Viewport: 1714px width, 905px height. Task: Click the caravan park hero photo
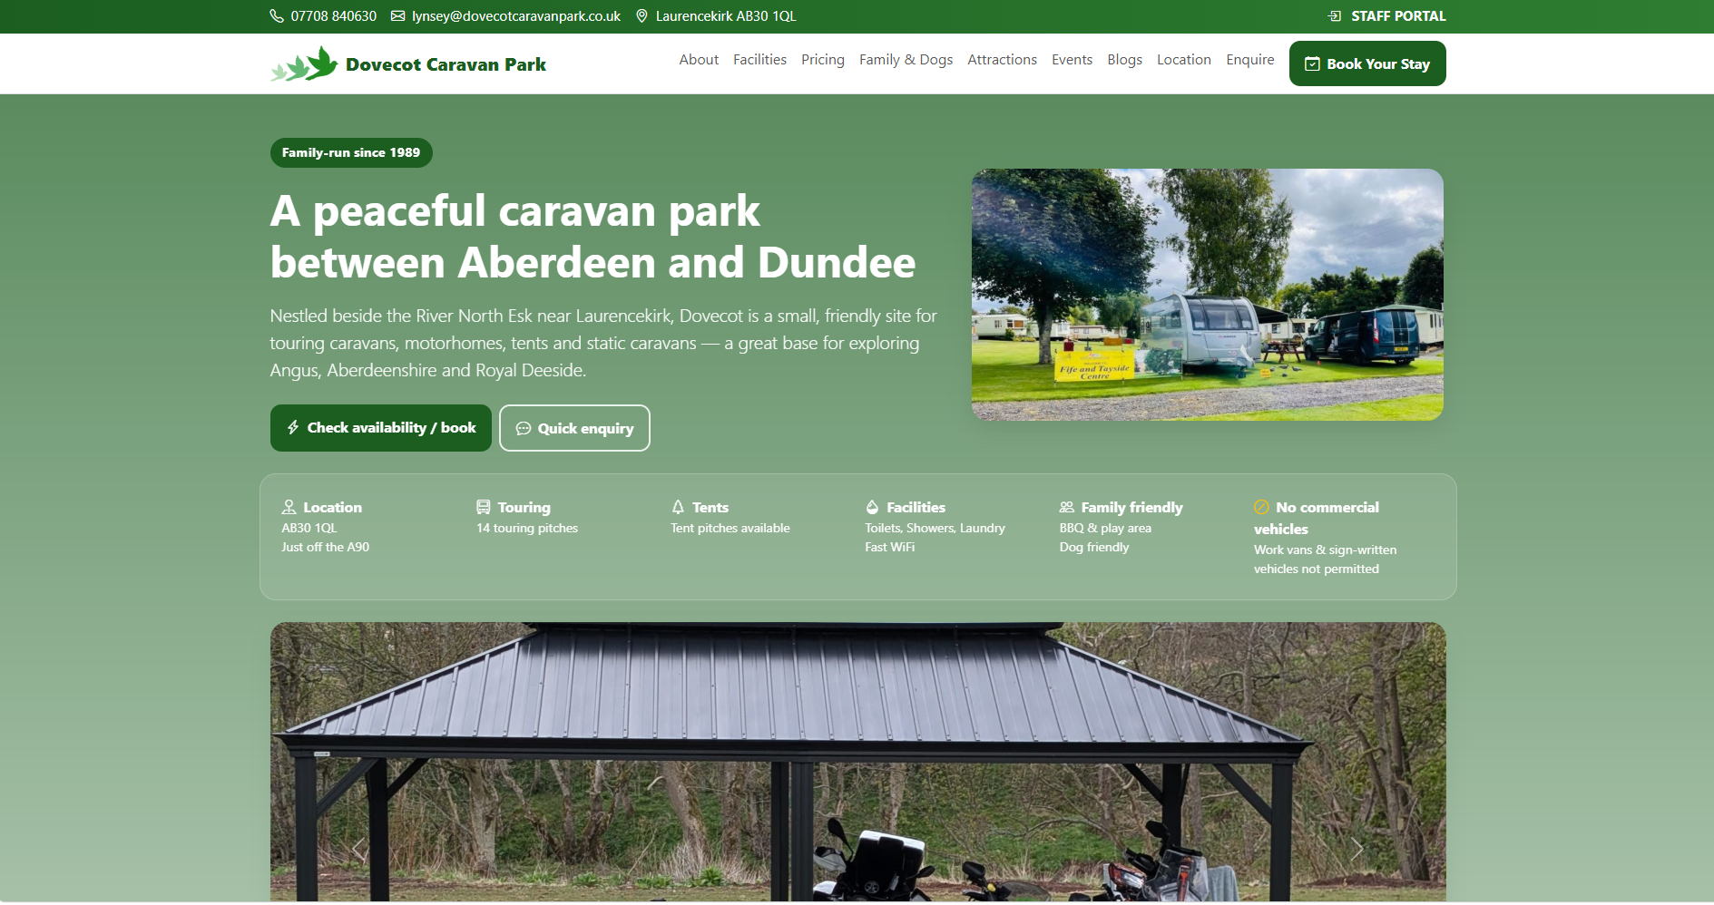1207,295
